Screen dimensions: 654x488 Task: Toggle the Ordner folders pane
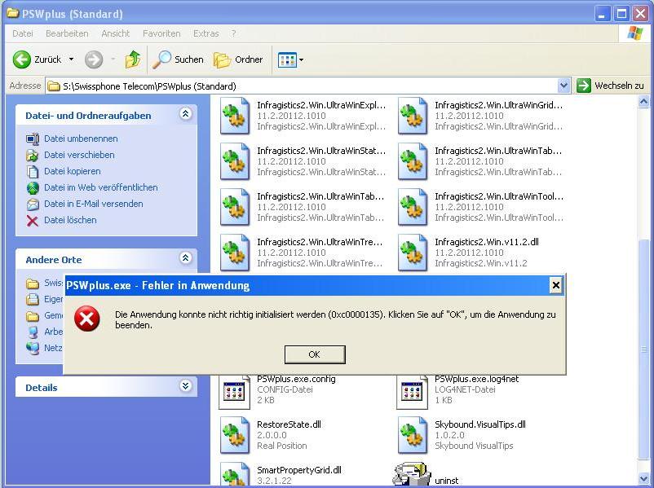coord(238,59)
